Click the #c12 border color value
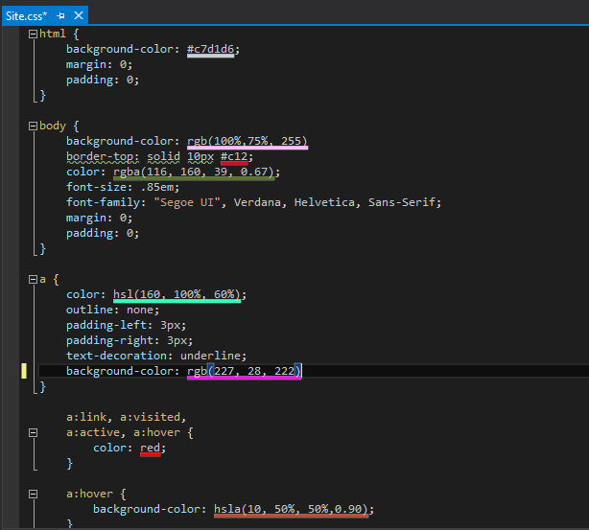The image size is (589, 530). click(x=234, y=156)
